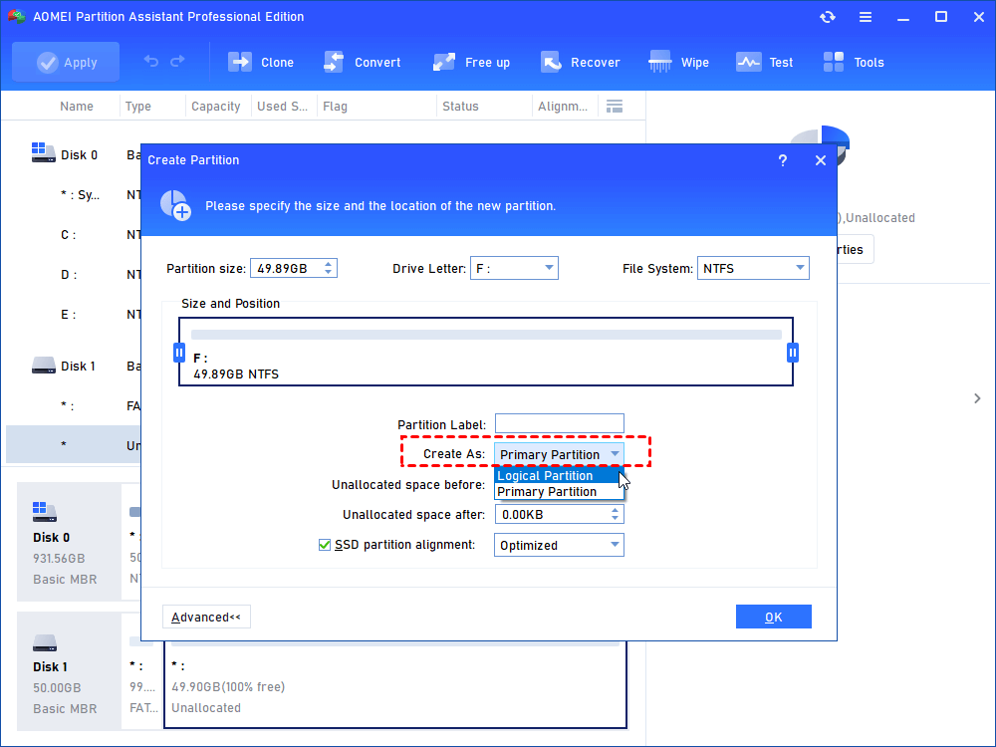This screenshot has height=747, width=996.
Task: Click the refresh icon in title bar
Action: tap(827, 17)
